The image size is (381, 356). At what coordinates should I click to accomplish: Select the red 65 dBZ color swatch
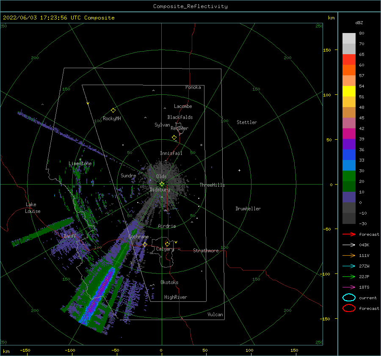click(x=349, y=60)
